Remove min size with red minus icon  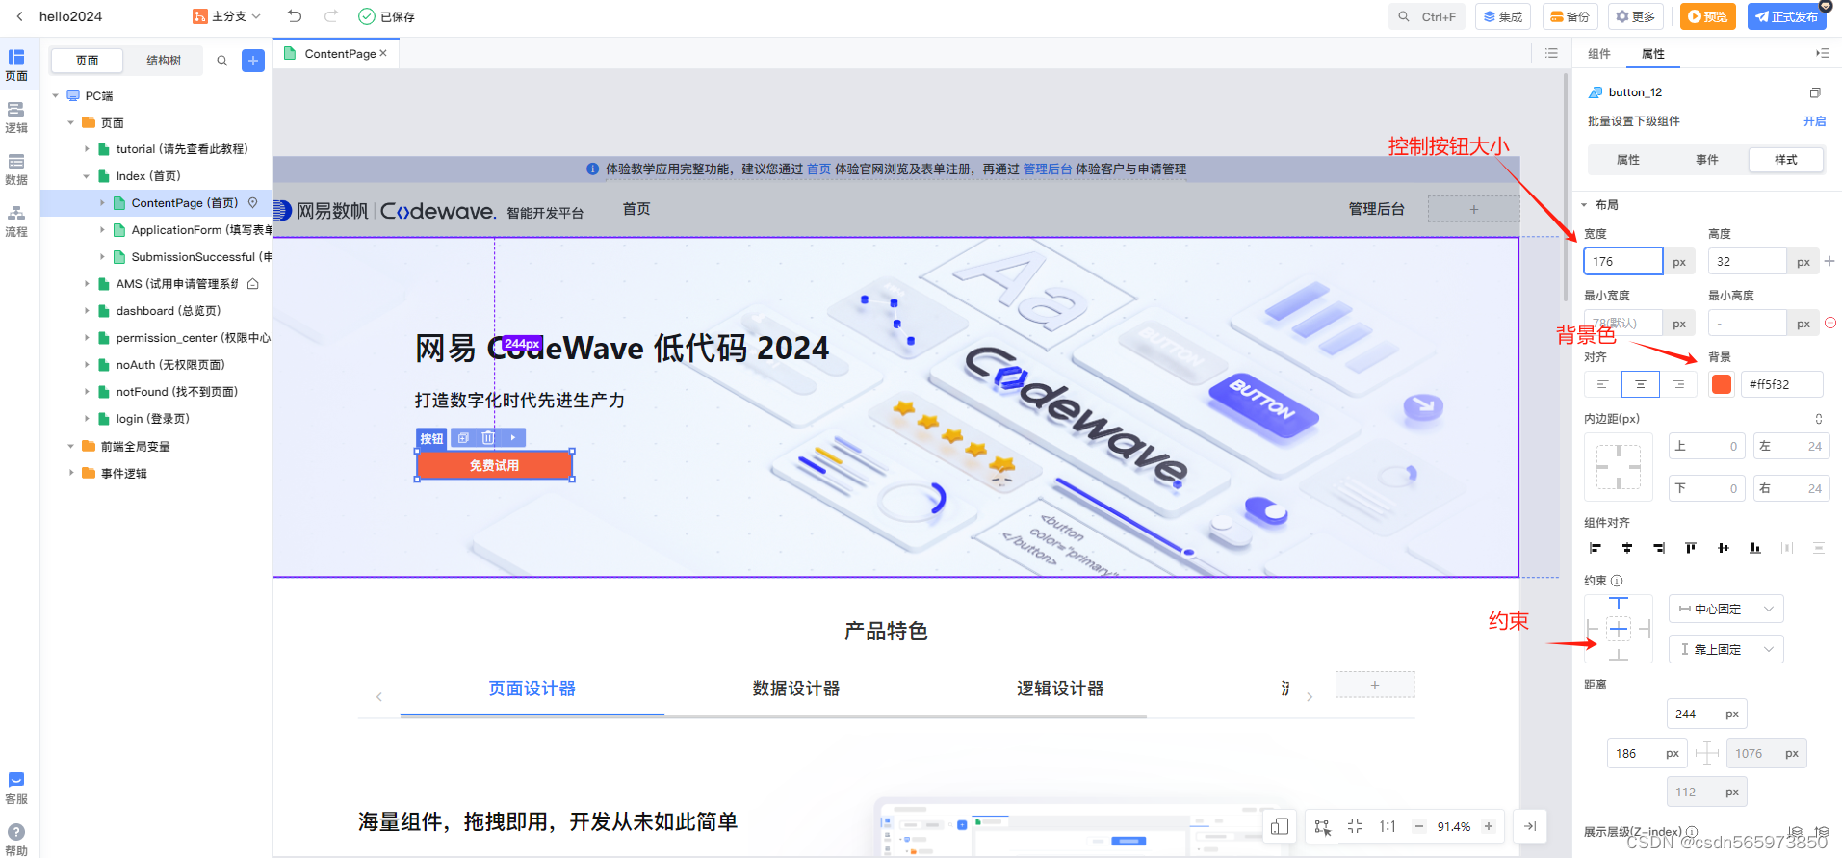tap(1830, 323)
